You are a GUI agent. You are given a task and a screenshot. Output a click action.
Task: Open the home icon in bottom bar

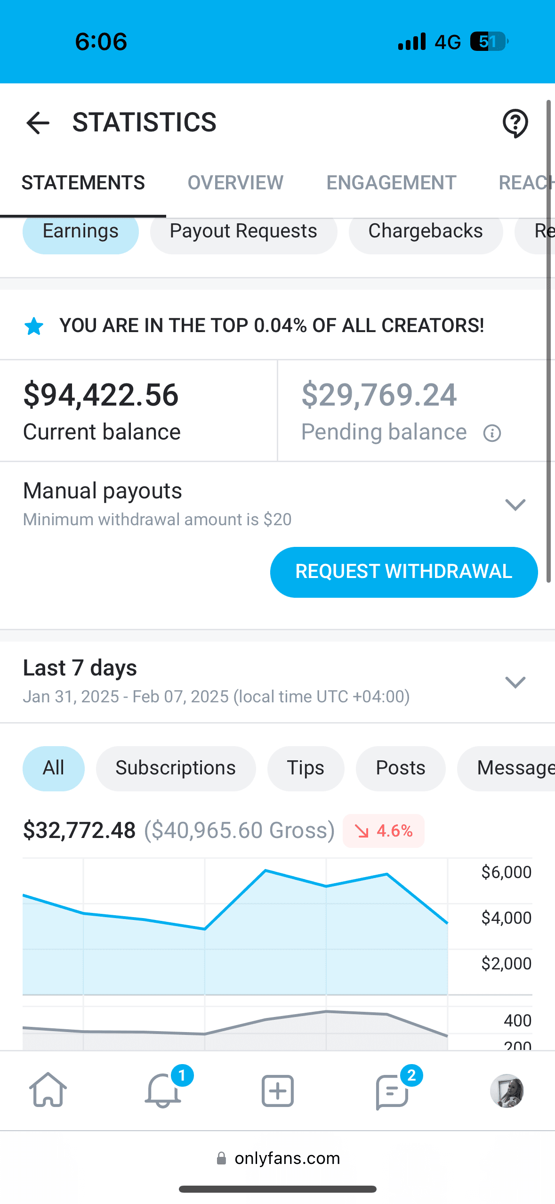tap(48, 1090)
